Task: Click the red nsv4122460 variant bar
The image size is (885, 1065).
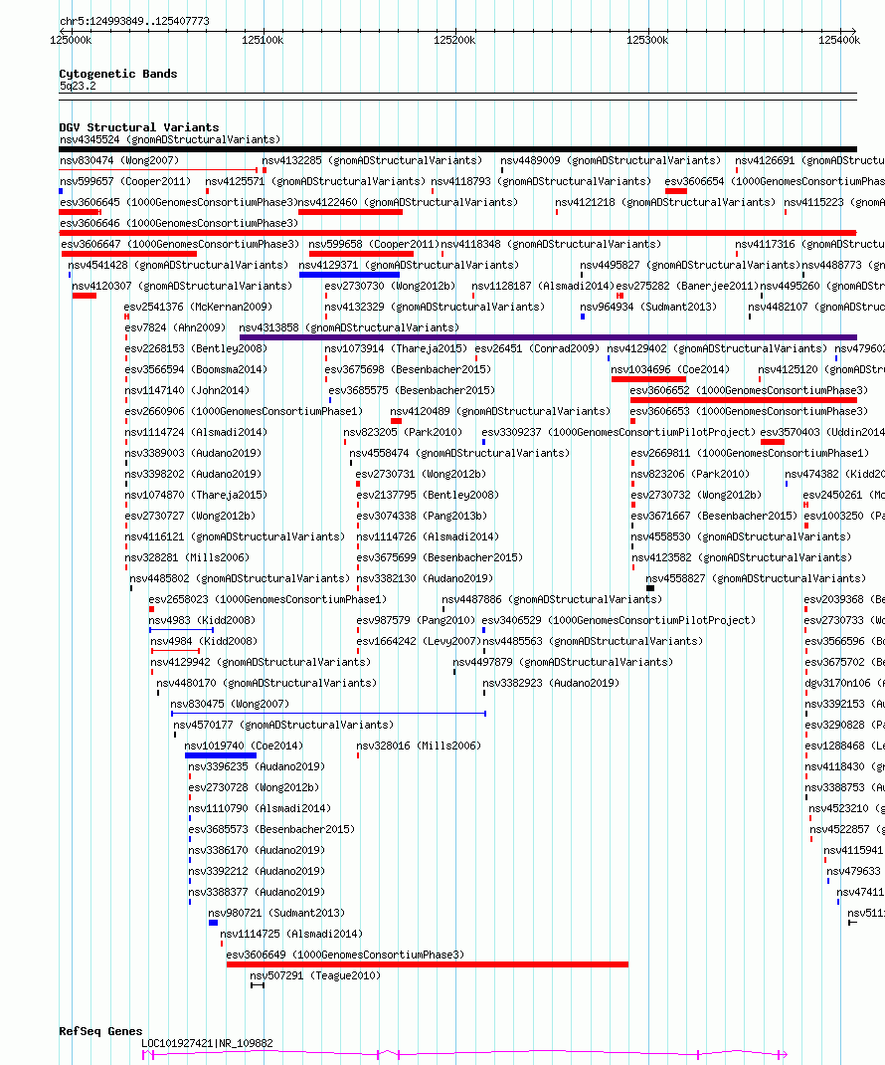Action: click(x=350, y=213)
